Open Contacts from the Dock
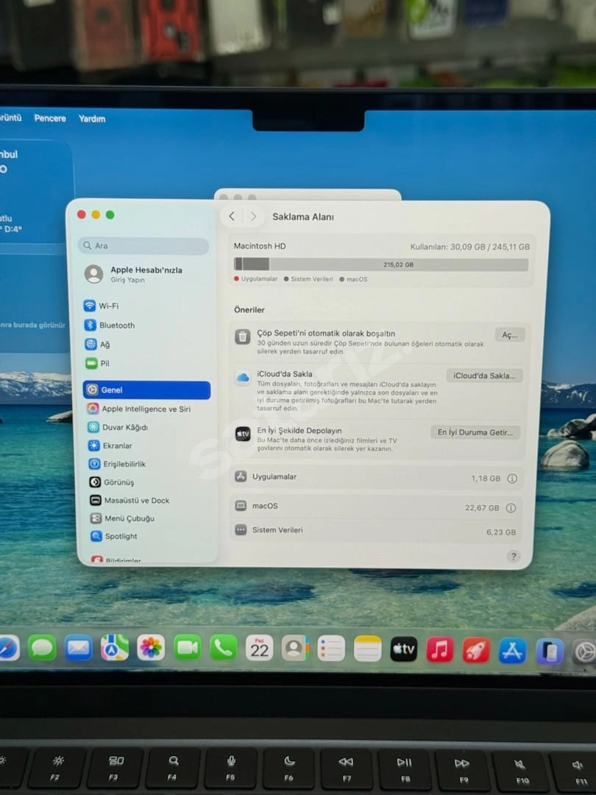Screen dimensions: 596x795 tap(296, 648)
